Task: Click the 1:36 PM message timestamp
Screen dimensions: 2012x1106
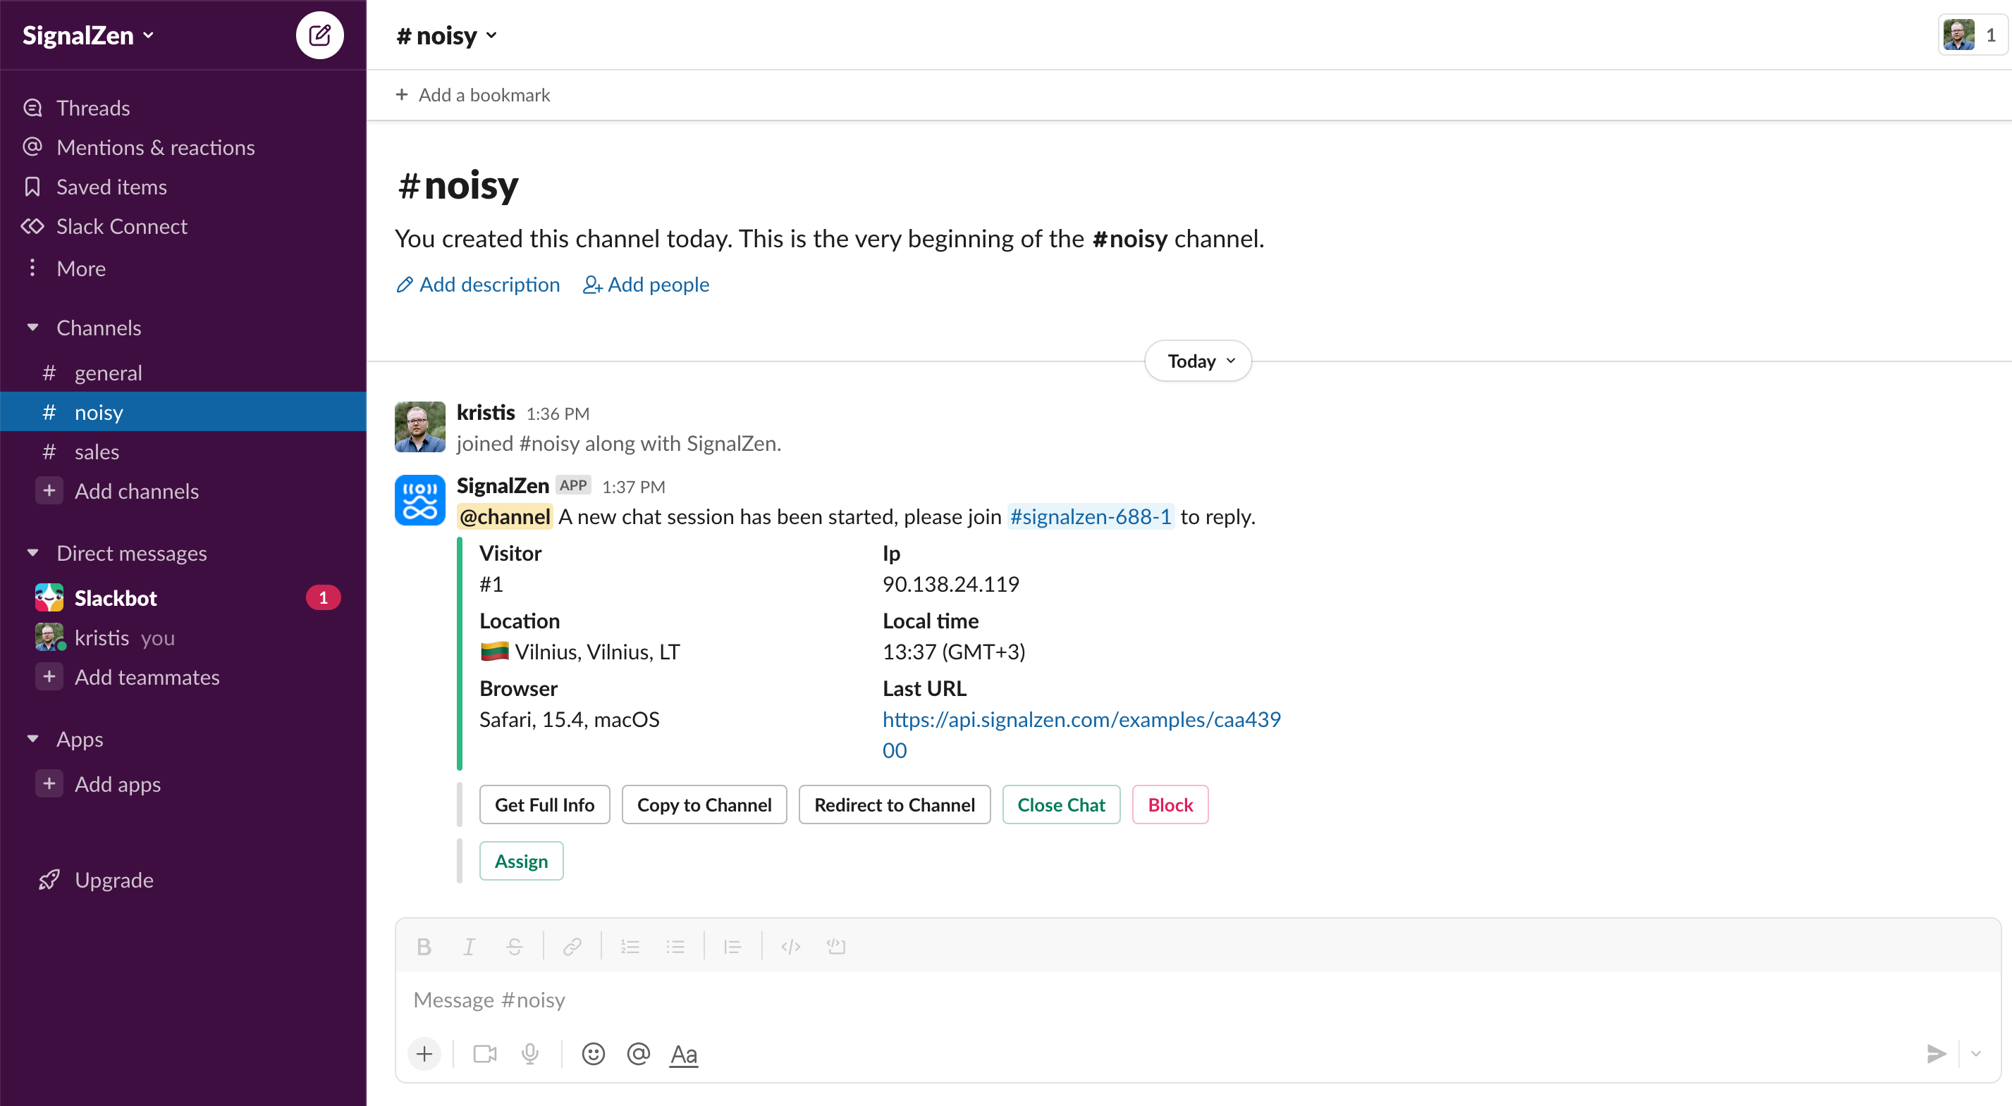Action: point(558,413)
